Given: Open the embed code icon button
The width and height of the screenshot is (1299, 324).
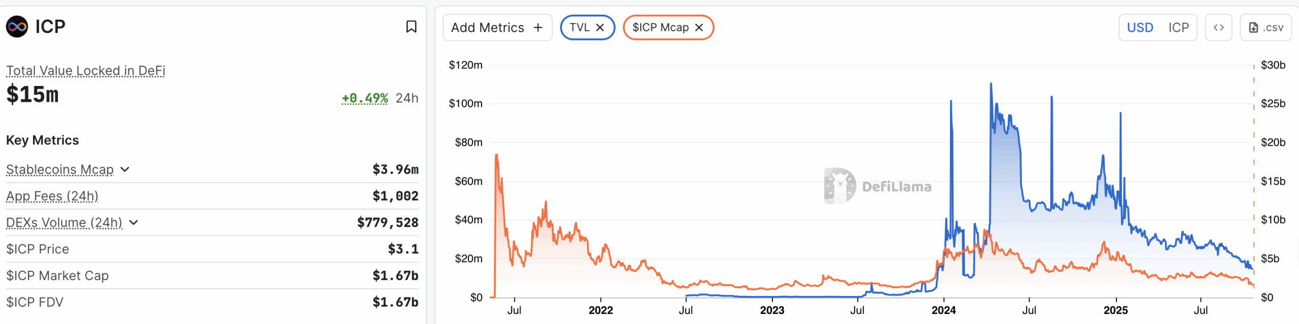Looking at the screenshot, I should (x=1218, y=28).
